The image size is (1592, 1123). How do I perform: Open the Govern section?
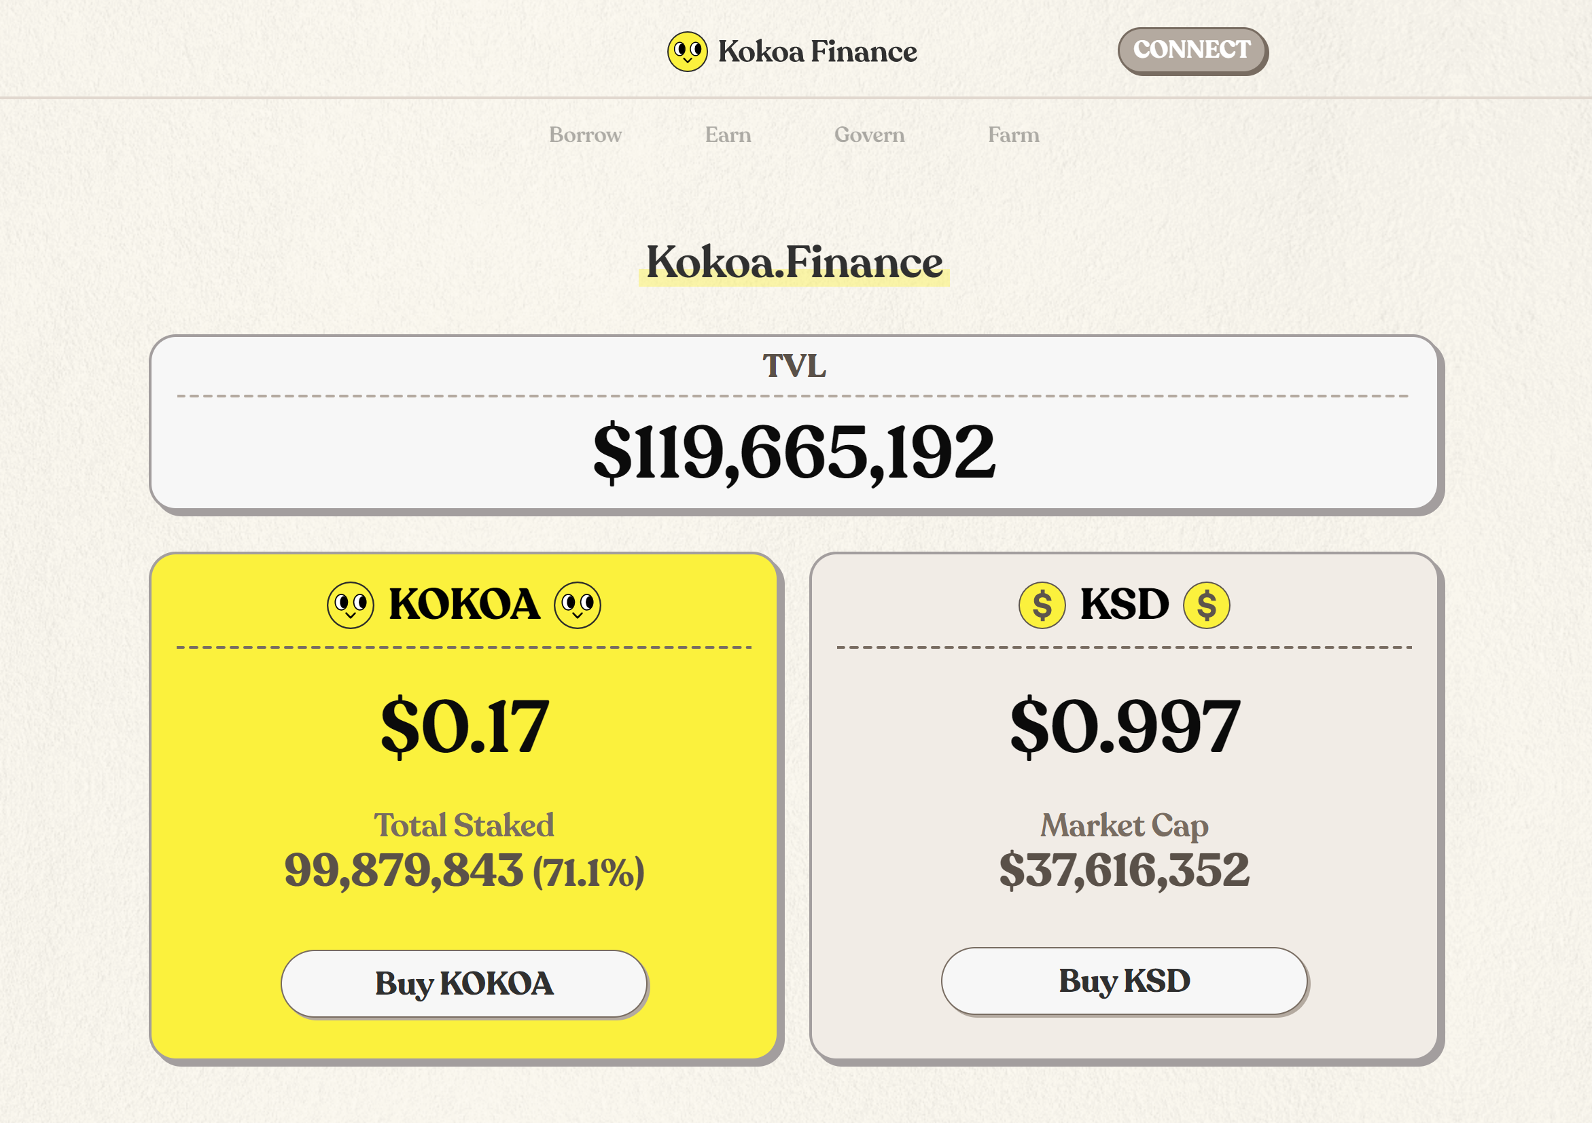tap(869, 135)
